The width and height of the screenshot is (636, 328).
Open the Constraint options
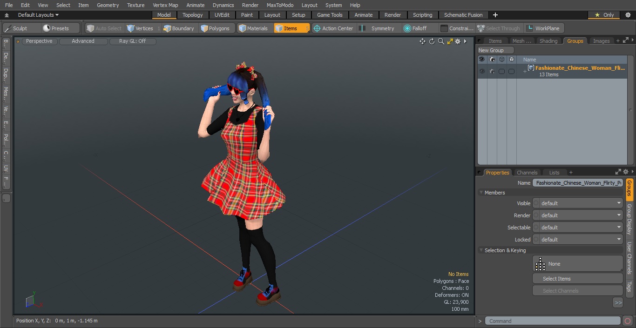[x=457, y=28]
